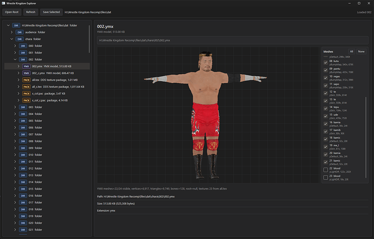The image size is (374, 239).
Task: Hide mesh 15 ude
Action: (326, 116)
